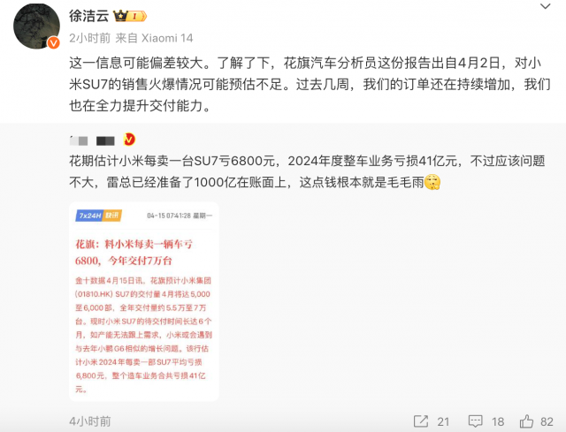Viewport: 566px width, 432px height.
Task: Open the username link 徐洁云
Action: pyautogui.click(x=88, y=16)
